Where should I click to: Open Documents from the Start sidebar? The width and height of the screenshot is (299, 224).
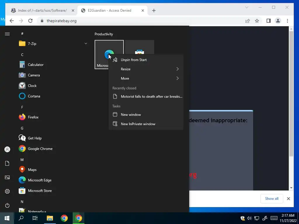(x=7, y=163)
